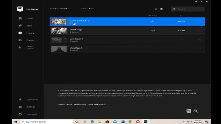Open Microsoft Word from the taskbar

[x=123, y=122]
